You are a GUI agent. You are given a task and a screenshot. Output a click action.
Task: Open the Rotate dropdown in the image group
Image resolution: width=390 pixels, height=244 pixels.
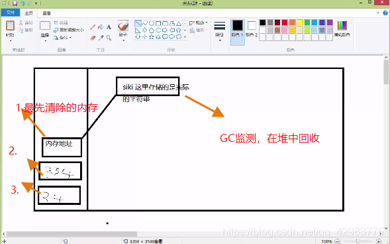[x=63, y=37]
